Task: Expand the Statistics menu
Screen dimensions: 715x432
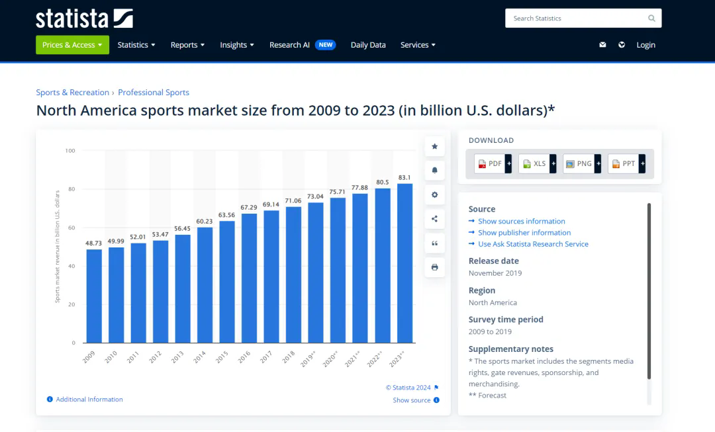Action: [x=136, y=45]
